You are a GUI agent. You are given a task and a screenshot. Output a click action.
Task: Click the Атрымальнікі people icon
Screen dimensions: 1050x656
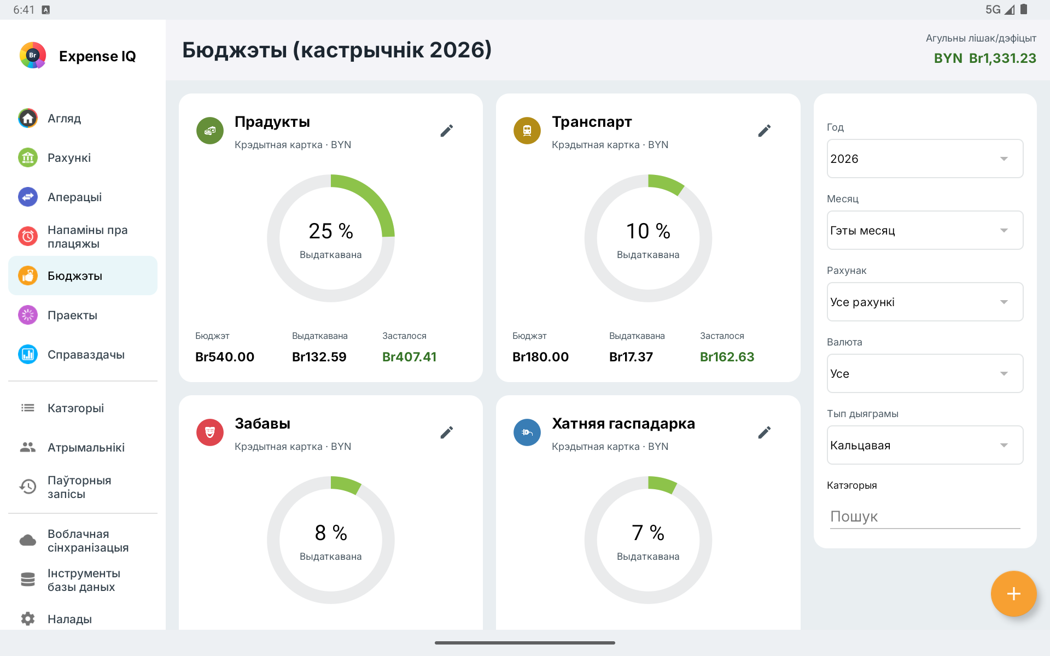pyautogui.click(x=28, y=447)
